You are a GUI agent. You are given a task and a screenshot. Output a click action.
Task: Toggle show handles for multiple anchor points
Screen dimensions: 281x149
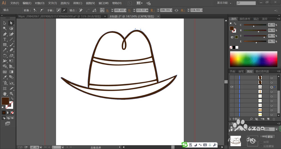point(59,10)
